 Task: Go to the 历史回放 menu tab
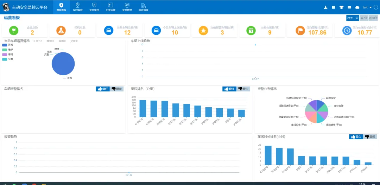[x=110, y=7]
